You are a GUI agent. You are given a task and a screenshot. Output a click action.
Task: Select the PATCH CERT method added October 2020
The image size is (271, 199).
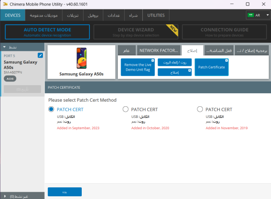126,109
